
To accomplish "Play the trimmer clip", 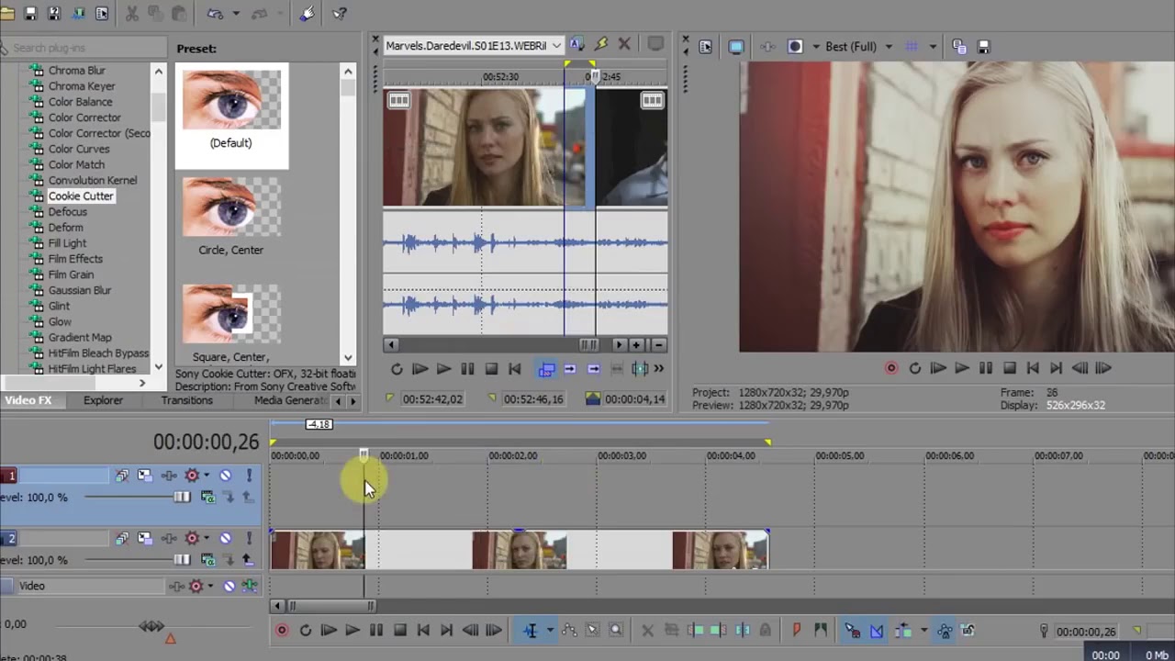I will (443, 369).
